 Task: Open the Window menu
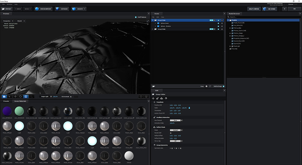pyautogui.click(x=9, y=4)
